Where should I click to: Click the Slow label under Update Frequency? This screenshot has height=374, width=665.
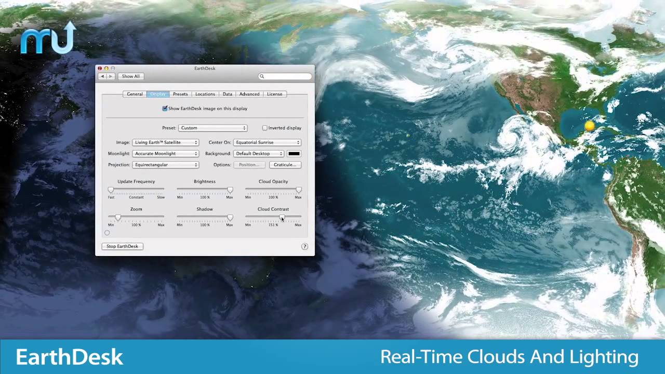[x=161, y=197]
